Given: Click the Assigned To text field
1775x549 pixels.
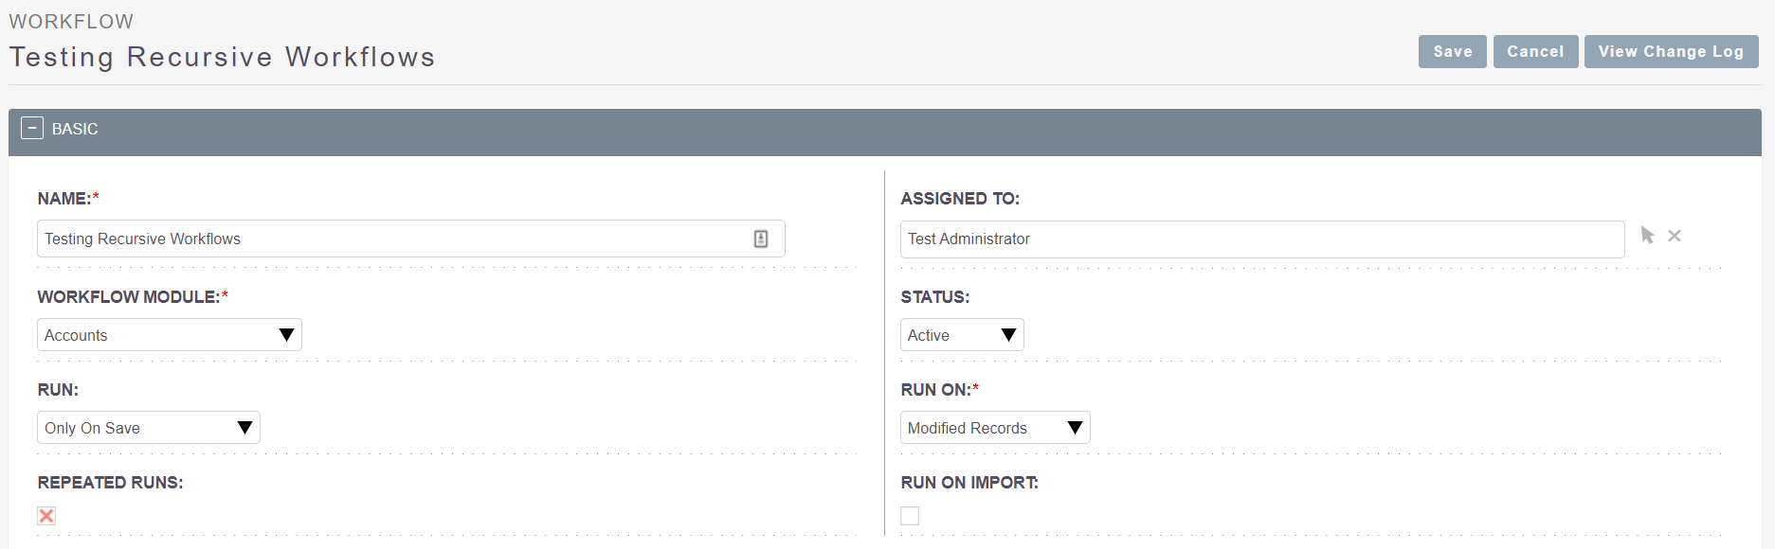Looking at the screenshot, I should click(1262, 239).
